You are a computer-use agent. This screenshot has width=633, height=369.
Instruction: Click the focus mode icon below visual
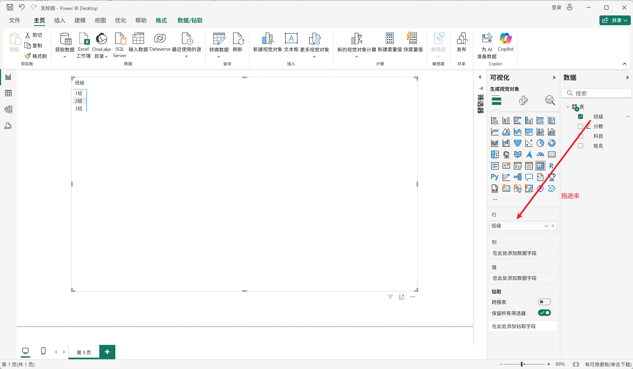pyautogui.click(x=402, y=297)
